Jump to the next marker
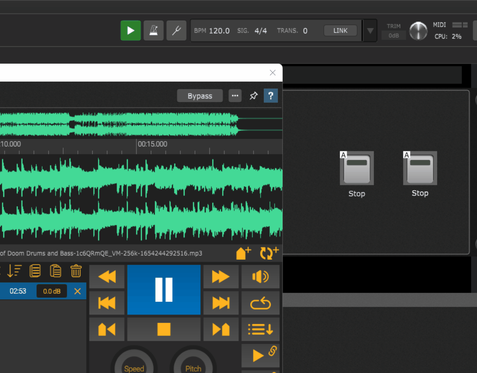 pyautogui.click(x=221, y=329)
